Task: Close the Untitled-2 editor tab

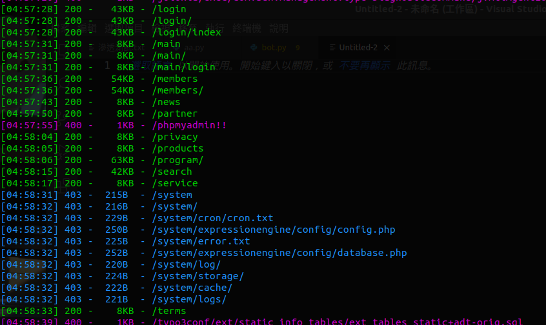Action: [x=387, y=48]
